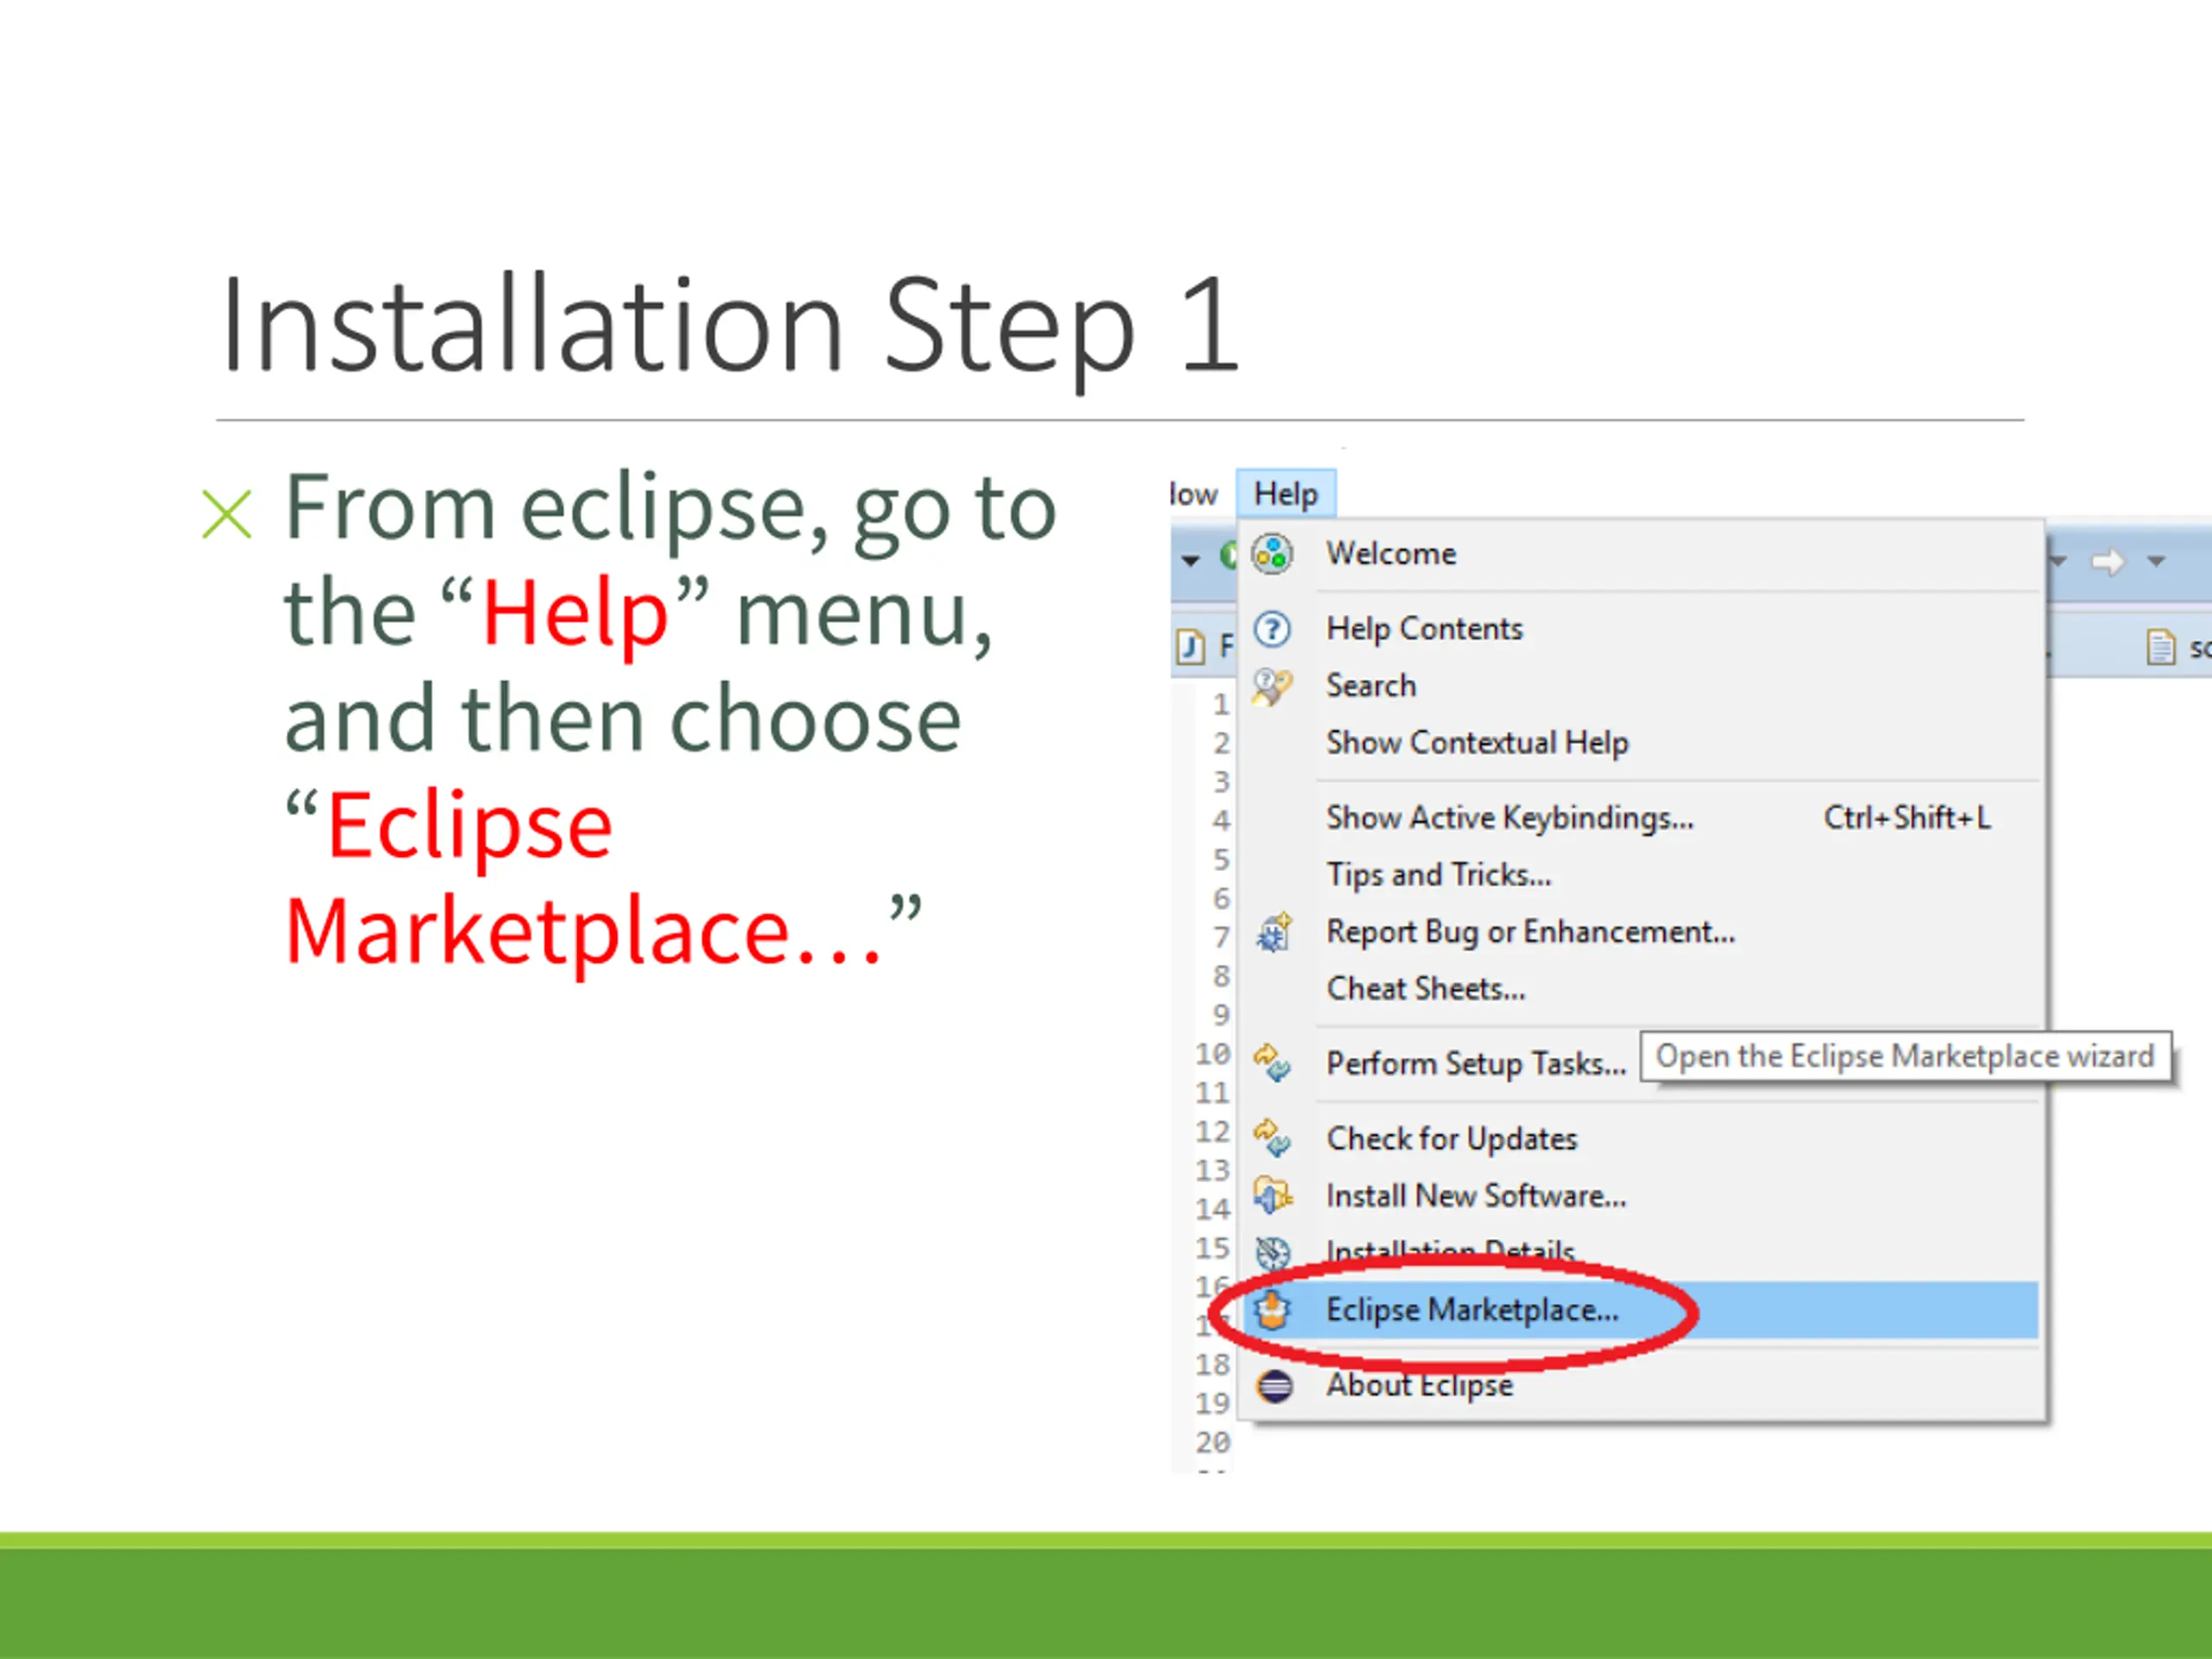Click the Install New Software icon

pos(1273,1195)
